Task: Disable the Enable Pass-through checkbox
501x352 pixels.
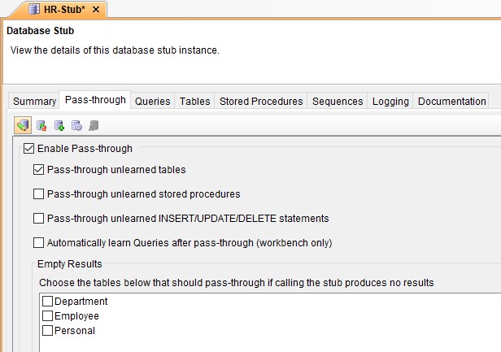Action: click(x=29, y=149)
